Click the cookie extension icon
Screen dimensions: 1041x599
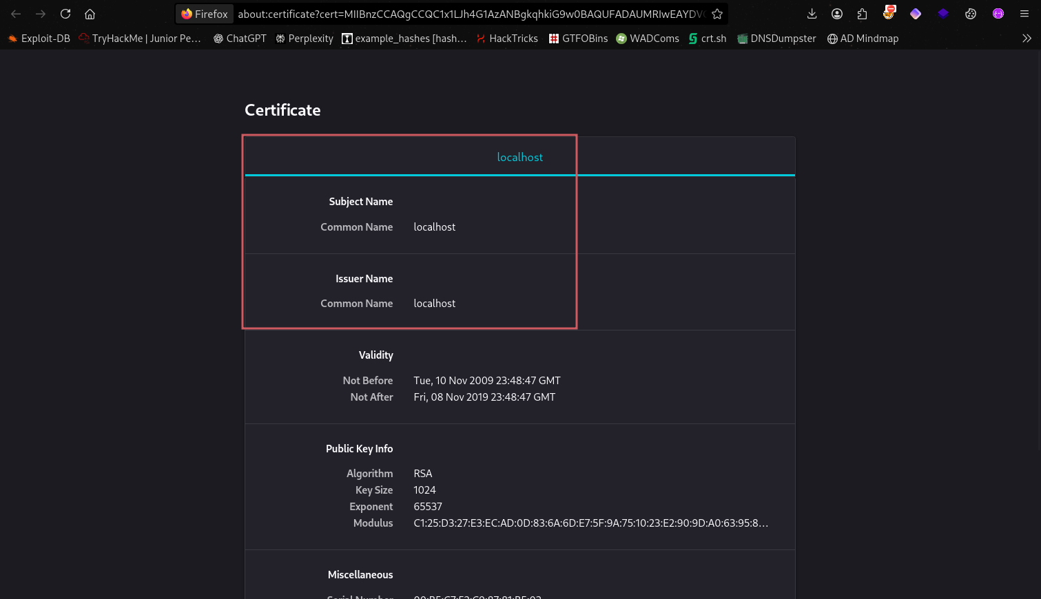coord(971,14)
